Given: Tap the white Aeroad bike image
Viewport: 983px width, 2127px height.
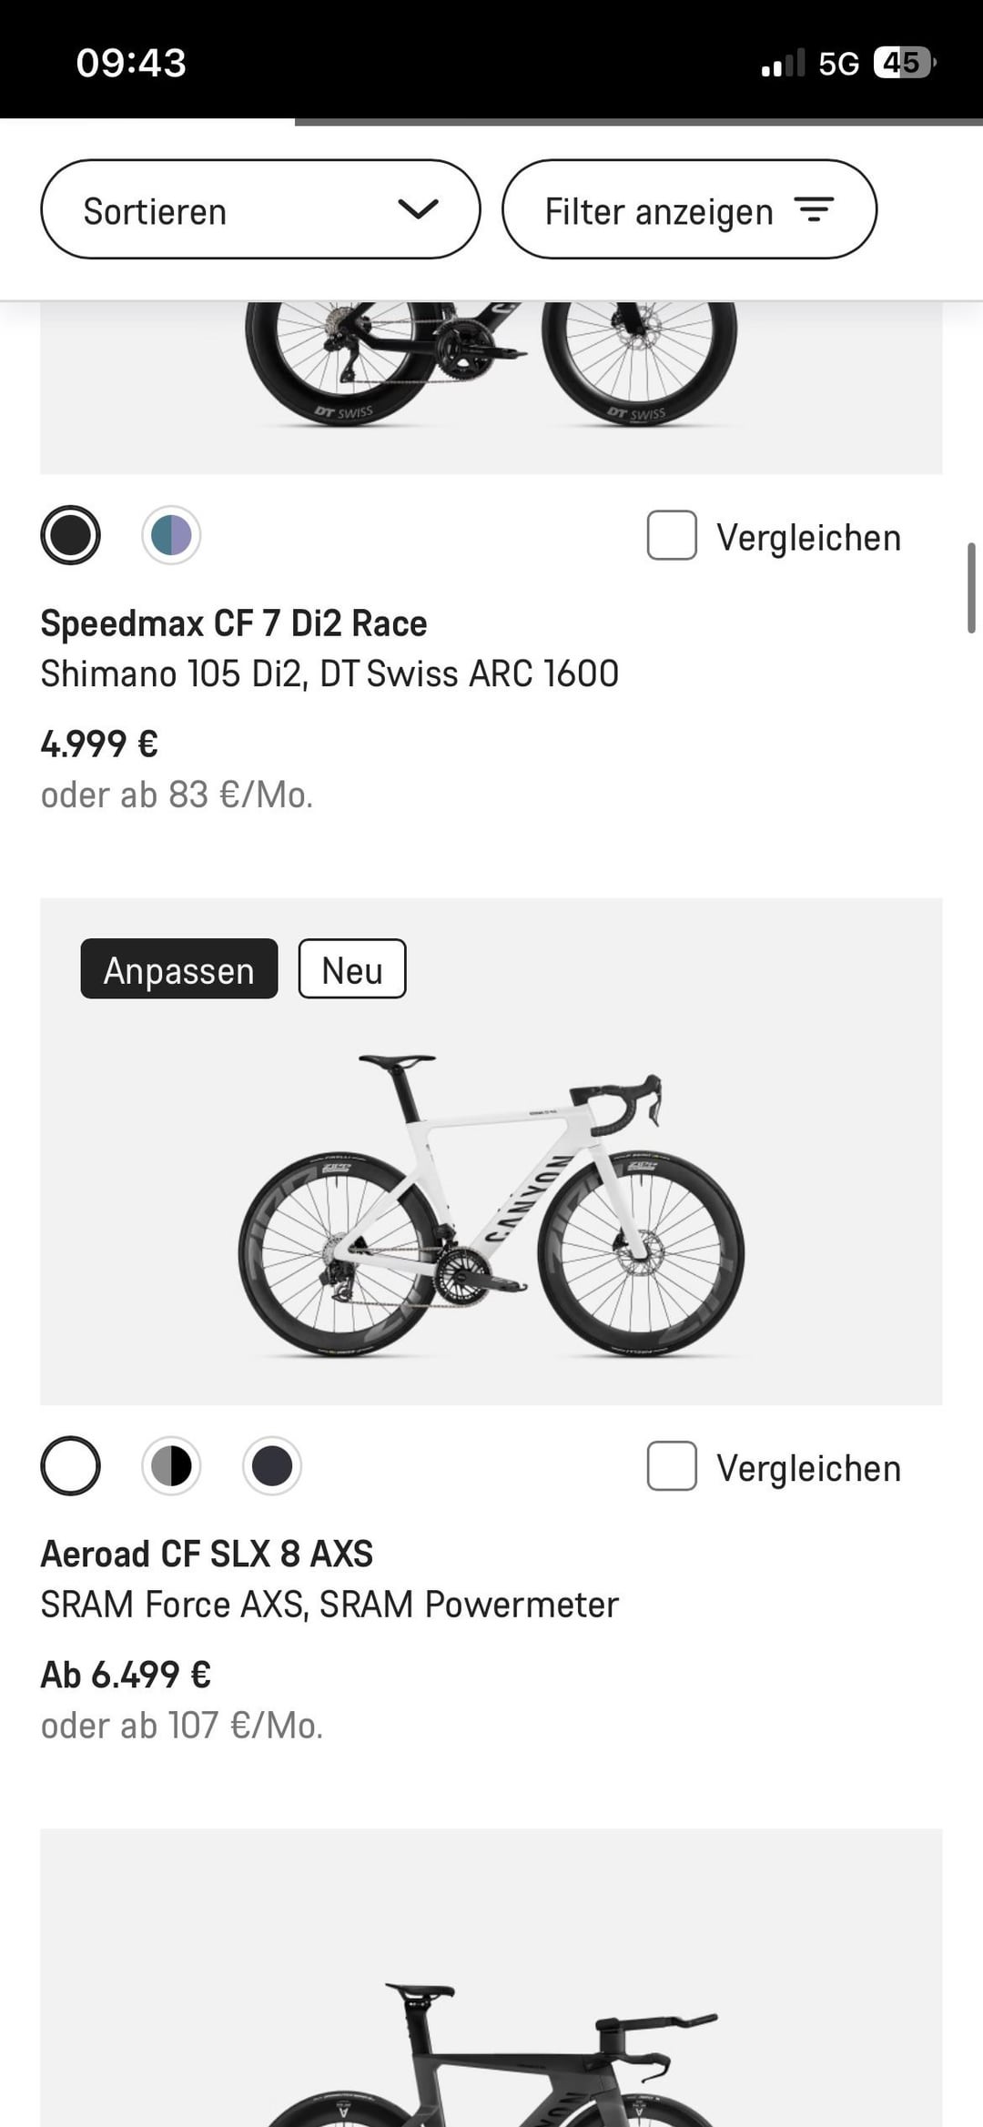Looking at the screenshot, I should [x=491, y=1201].
